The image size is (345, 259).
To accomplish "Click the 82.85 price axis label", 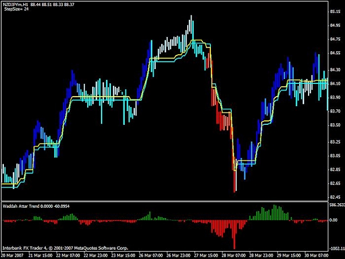I will point(335,170).
